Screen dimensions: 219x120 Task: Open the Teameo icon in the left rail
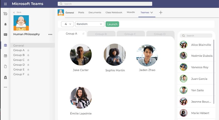tap(5, 14)
